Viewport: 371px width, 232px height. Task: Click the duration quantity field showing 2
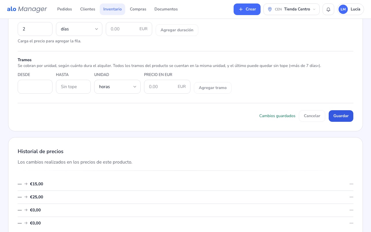35,29
